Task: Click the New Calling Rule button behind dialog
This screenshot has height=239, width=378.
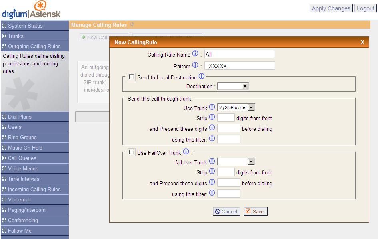Action: (94, 37)
